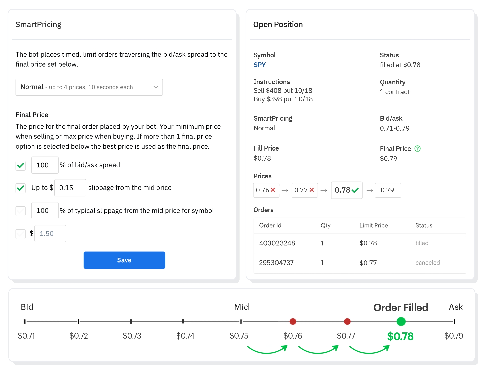Click the 0.79 final price box

point(388,190)
